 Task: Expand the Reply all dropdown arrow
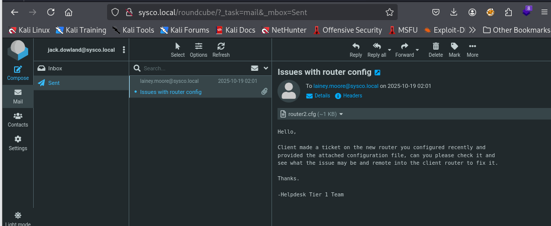point(389,50)
